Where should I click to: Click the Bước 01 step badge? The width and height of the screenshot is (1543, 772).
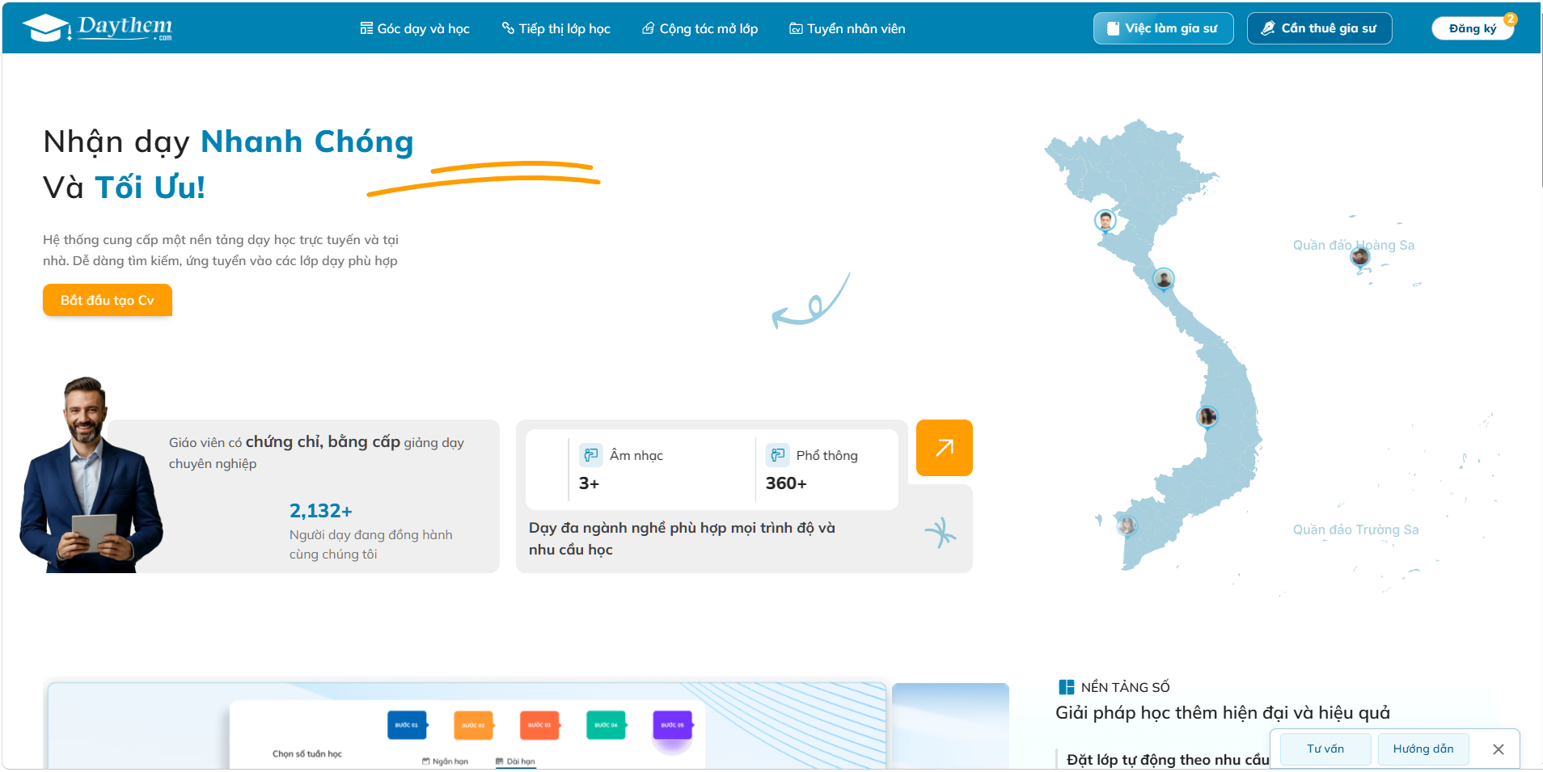click(407, 725)
